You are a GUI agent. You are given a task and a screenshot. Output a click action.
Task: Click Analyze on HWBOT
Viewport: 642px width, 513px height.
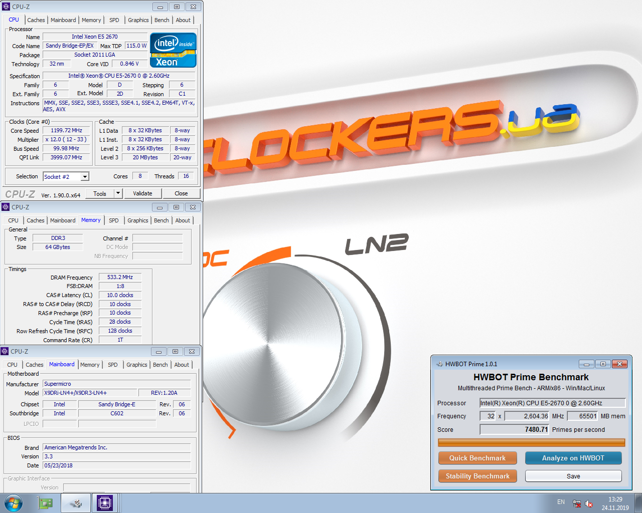573,458
